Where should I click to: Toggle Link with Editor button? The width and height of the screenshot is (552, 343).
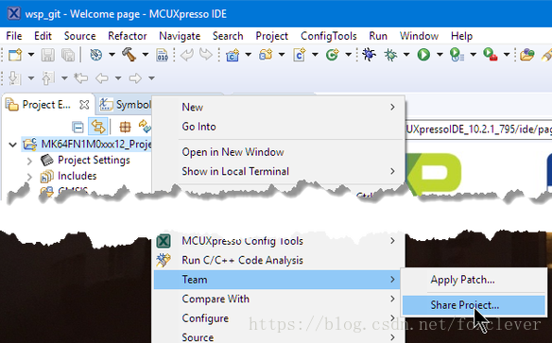[x=98, y=127]
